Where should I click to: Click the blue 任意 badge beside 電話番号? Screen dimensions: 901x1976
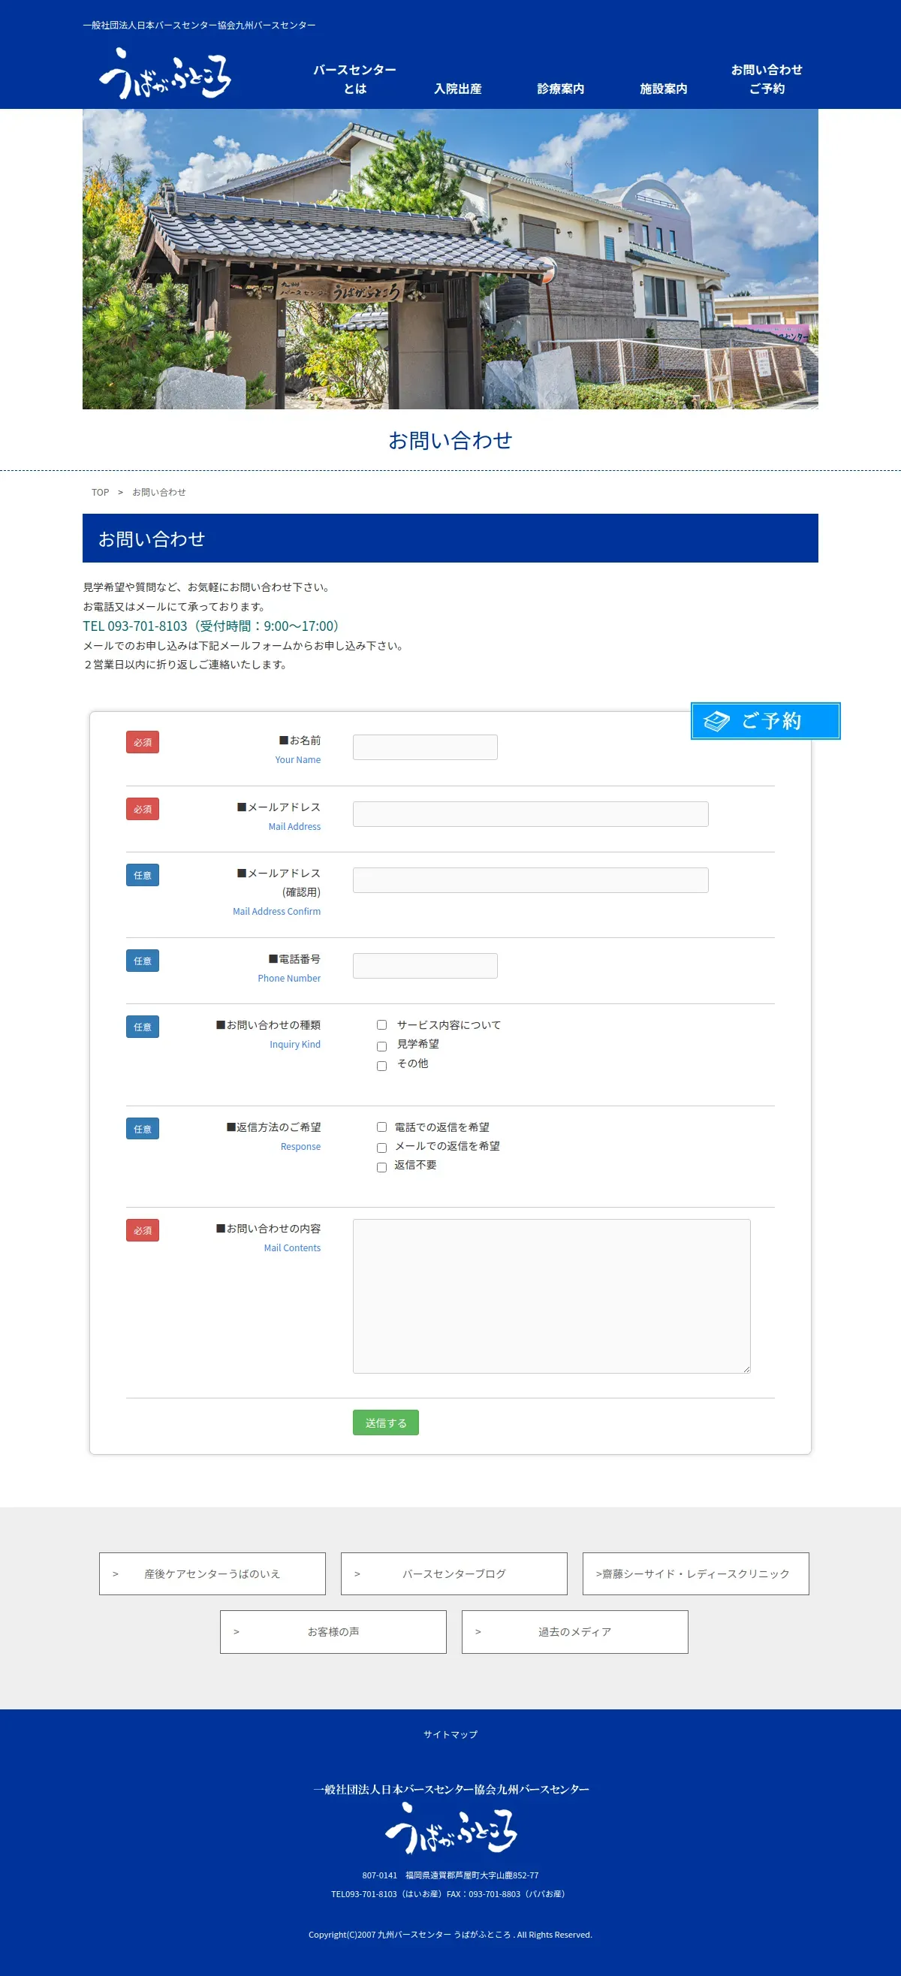tap(143, 961)
